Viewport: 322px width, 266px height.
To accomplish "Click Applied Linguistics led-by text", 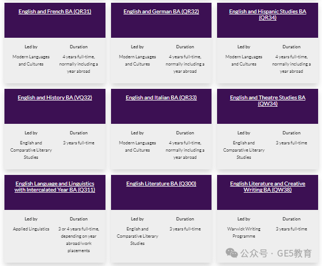I will (31, 229).
